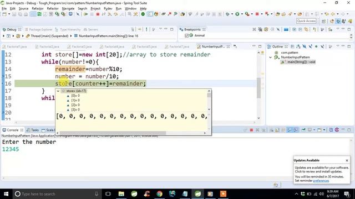Collapse the NumberInputPattern node in Outline
355x199 pixels.
tap(270, 57)
